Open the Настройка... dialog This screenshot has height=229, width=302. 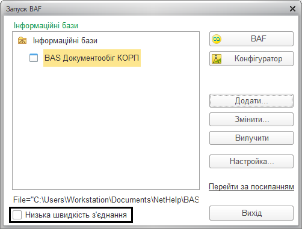click(x=251, y=161)
